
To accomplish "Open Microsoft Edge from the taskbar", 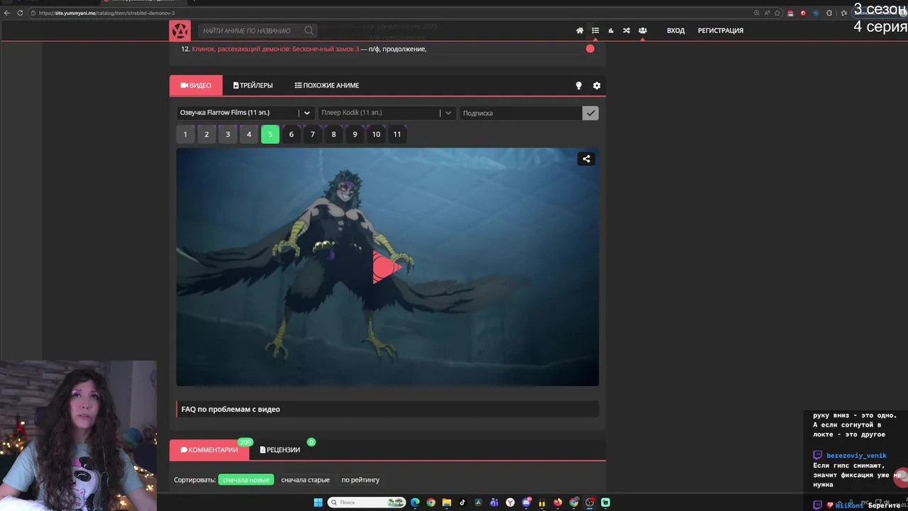I will (x=415, y=502).
